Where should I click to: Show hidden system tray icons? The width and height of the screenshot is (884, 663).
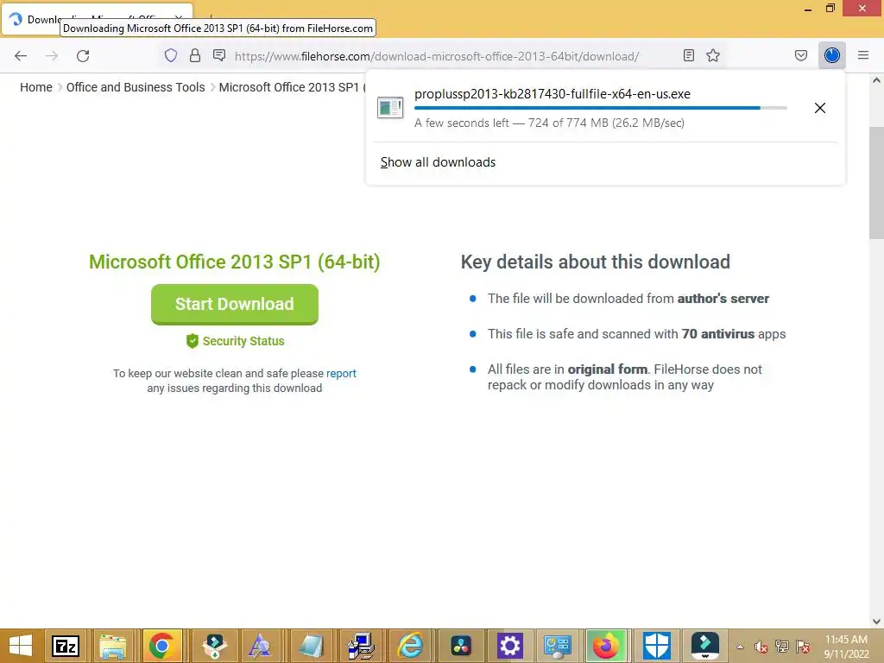740,647
